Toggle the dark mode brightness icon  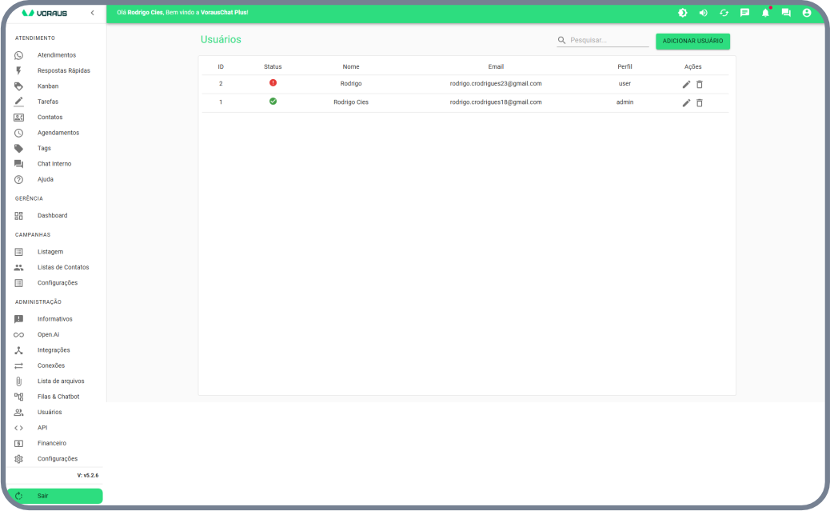[x=683, y=13]
